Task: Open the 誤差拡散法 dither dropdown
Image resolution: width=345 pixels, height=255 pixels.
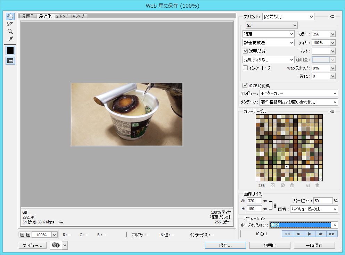Action: [x=269, y=42]
